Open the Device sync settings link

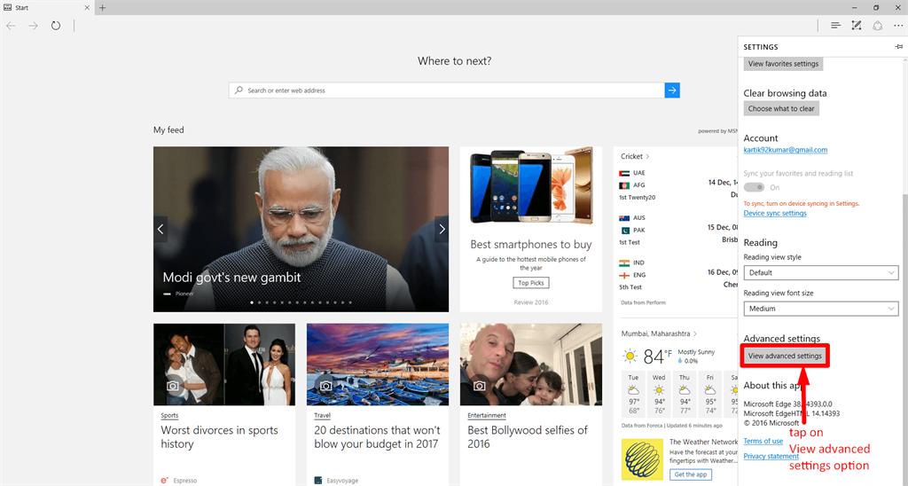click(775, 213)
